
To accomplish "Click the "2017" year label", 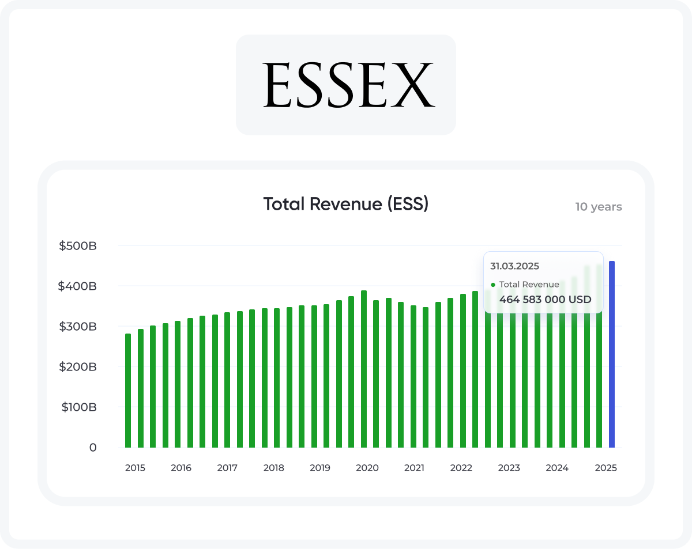I will point(227,468).
